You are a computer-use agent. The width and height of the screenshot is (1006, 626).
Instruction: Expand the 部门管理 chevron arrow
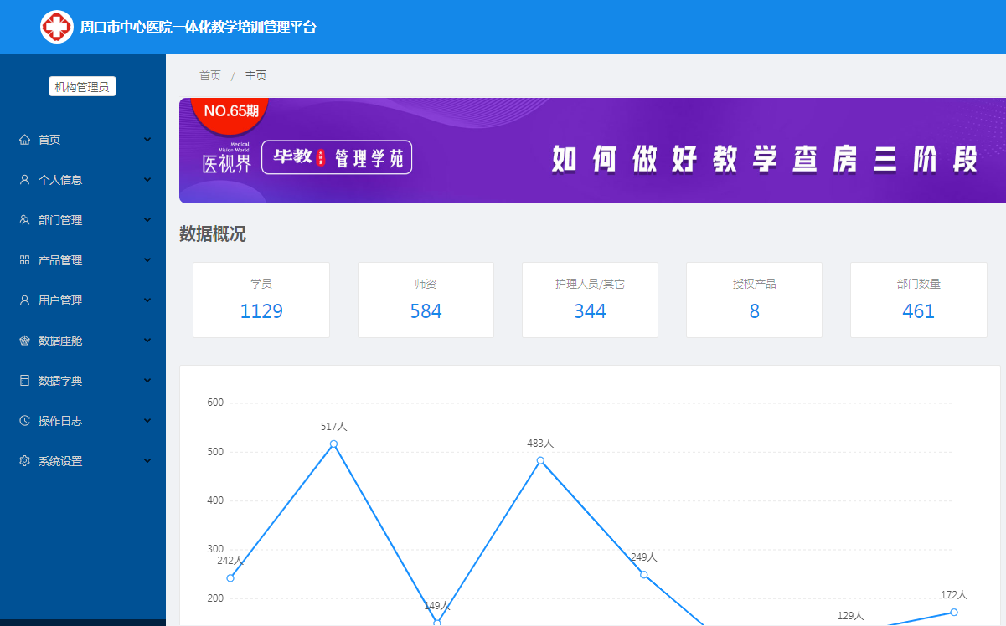pyautogui.click(x=147, y=220)
